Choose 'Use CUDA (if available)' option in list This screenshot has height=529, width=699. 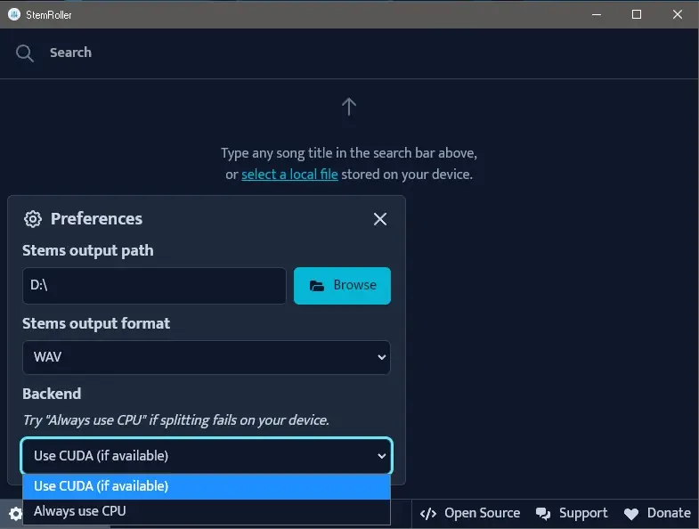pos(207,486)
